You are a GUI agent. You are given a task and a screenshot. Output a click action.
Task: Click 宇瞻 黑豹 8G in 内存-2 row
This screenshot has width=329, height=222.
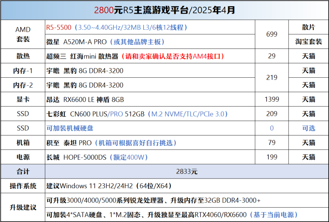point(150,85)
